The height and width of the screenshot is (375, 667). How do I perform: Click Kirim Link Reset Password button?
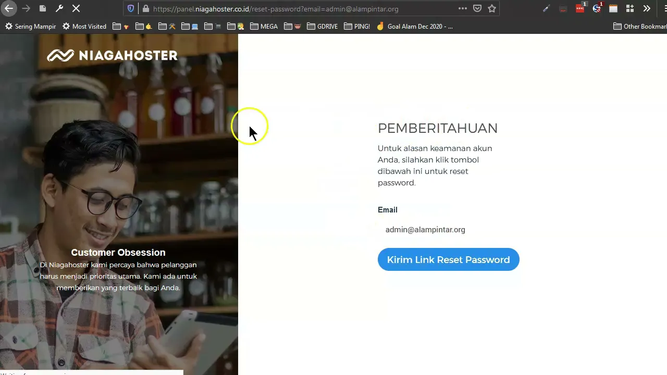448,259
